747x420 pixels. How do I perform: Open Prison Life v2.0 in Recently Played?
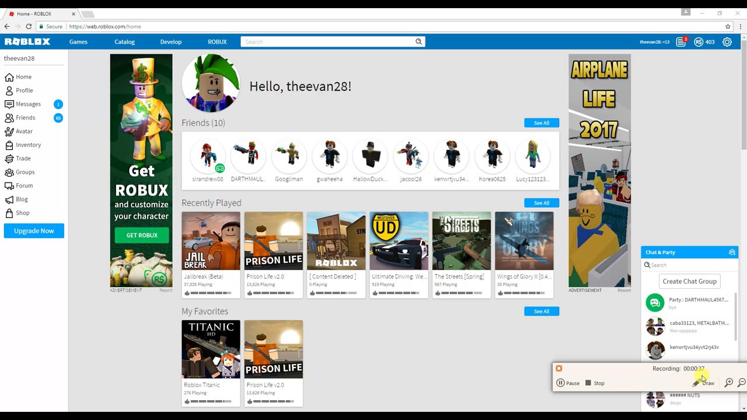pos(274,241)
